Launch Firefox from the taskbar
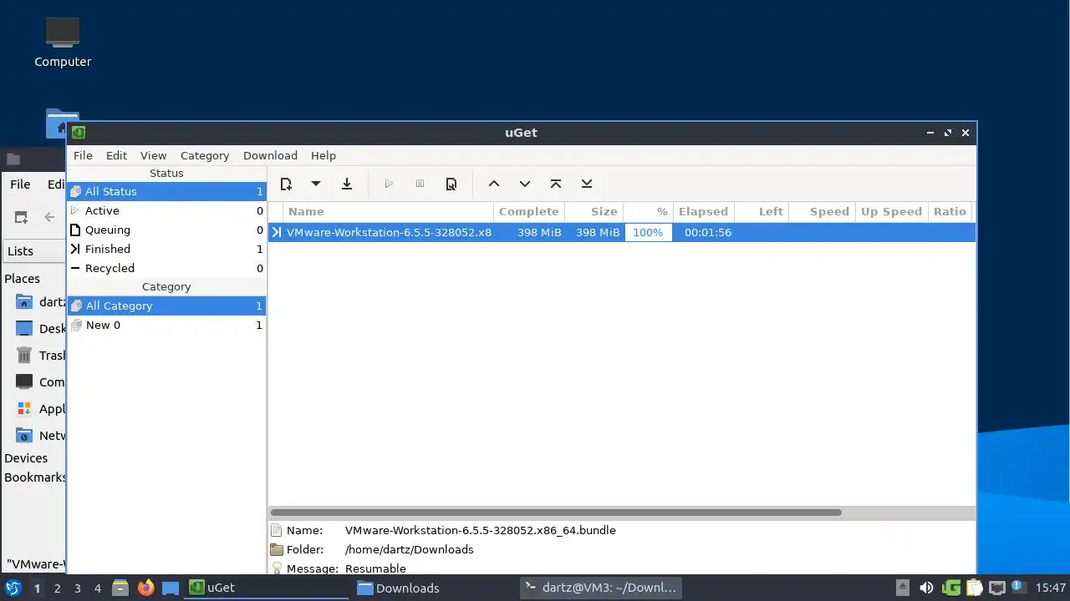 (145, 588)
